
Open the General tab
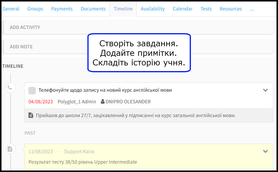[11, 9]
